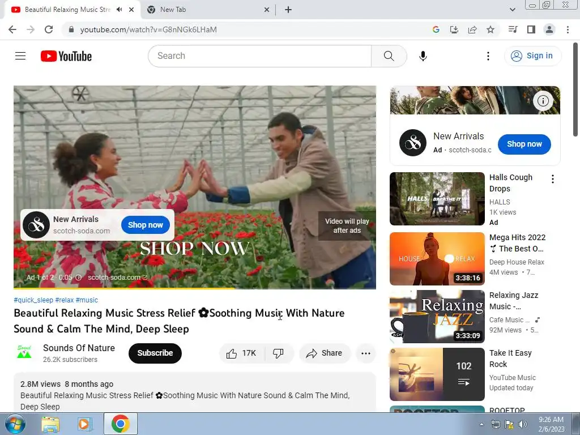Go forward in browser history

pos(31,29)
